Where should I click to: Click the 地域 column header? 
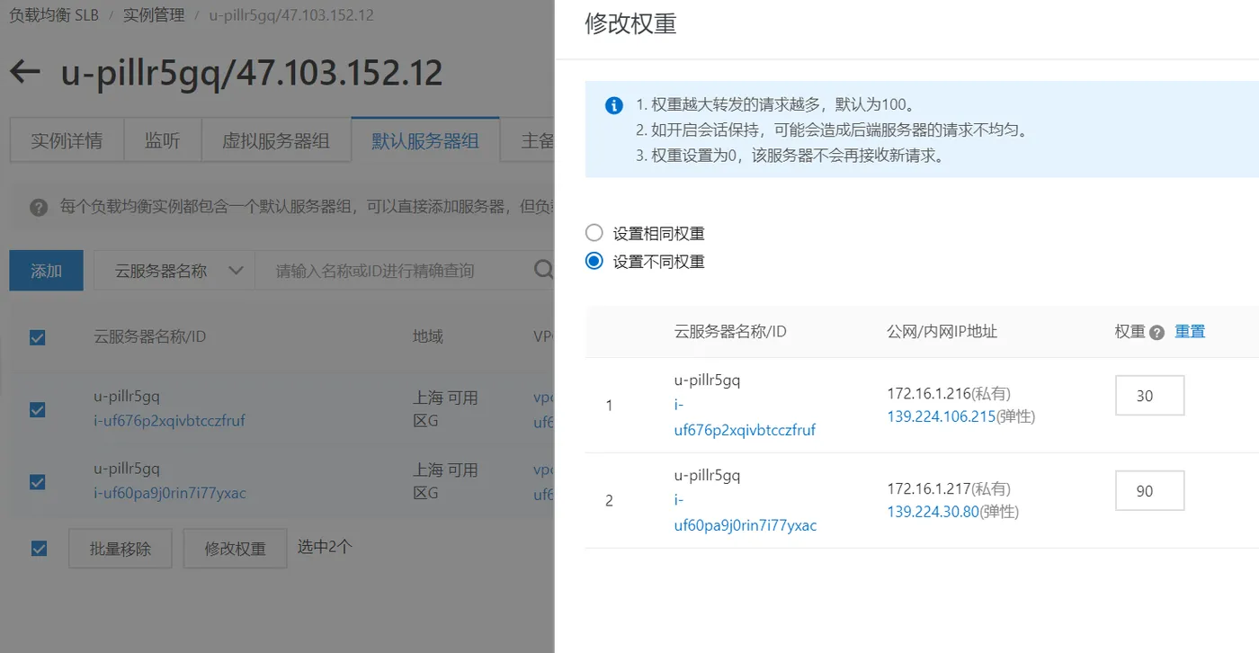point(428,336)
